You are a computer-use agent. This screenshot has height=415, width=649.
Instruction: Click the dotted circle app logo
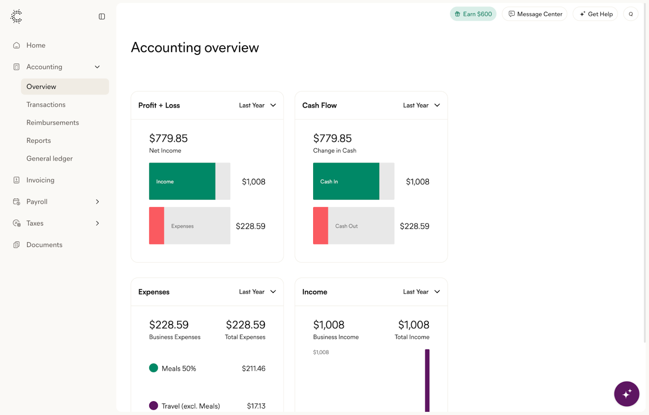16,16
